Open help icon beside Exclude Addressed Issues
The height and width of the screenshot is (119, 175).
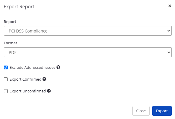pyautogui.click(x=58, y=67)
